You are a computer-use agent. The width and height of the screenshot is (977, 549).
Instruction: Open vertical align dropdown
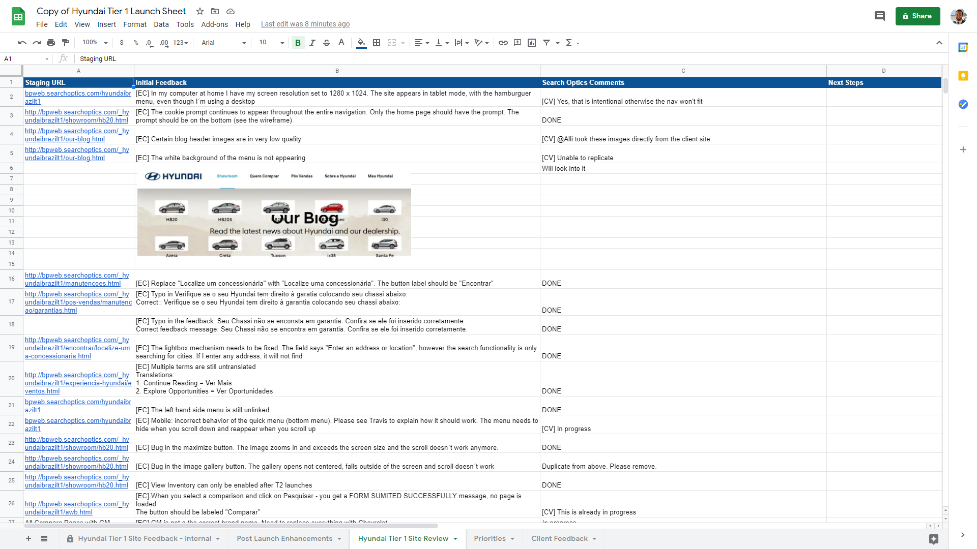442,43
